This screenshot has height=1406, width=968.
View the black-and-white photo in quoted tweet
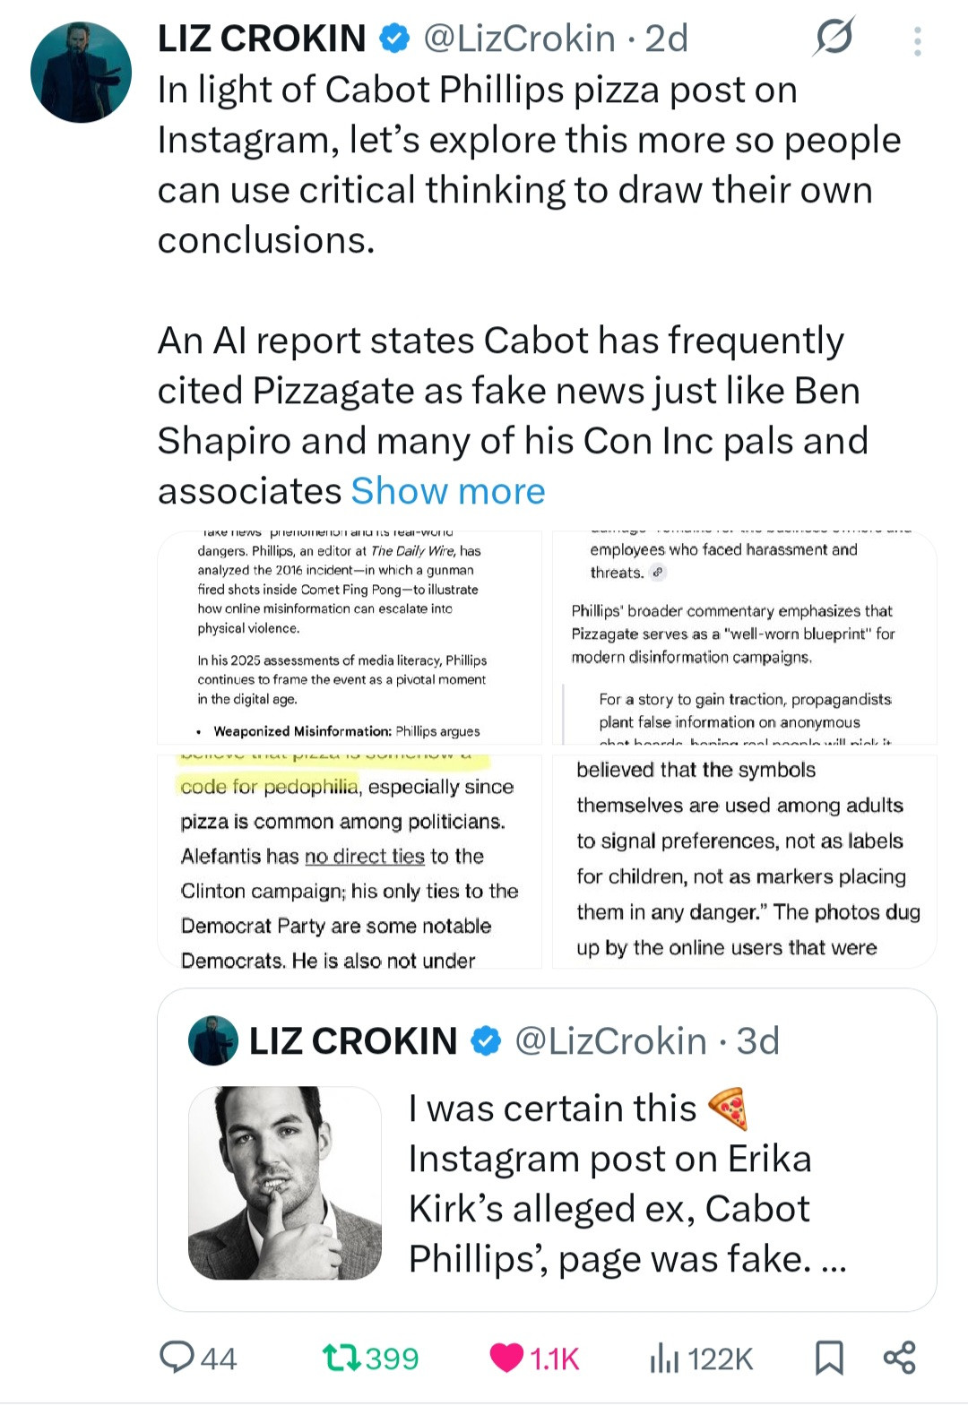tap(285, 1183)
